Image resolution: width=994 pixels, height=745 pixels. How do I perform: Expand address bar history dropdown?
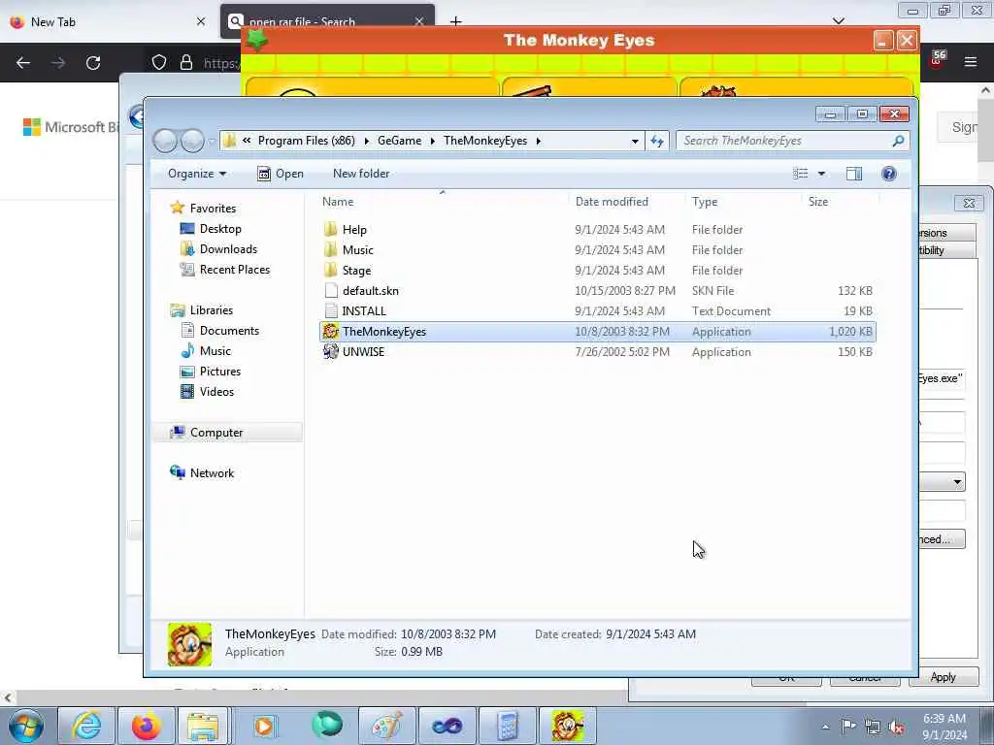(635, 142)
